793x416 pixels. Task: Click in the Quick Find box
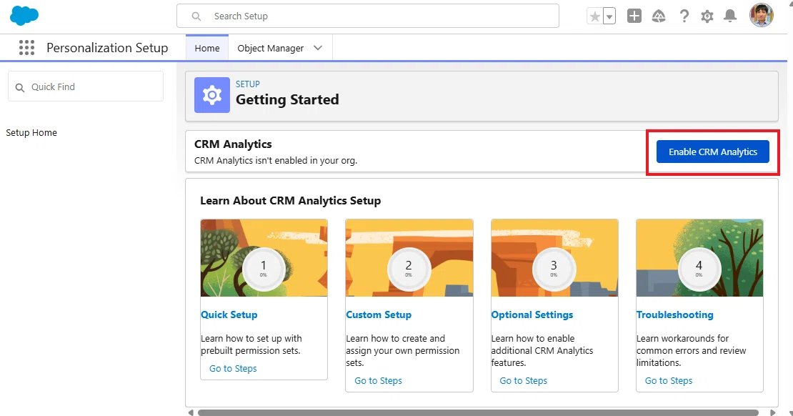(86, 86)
